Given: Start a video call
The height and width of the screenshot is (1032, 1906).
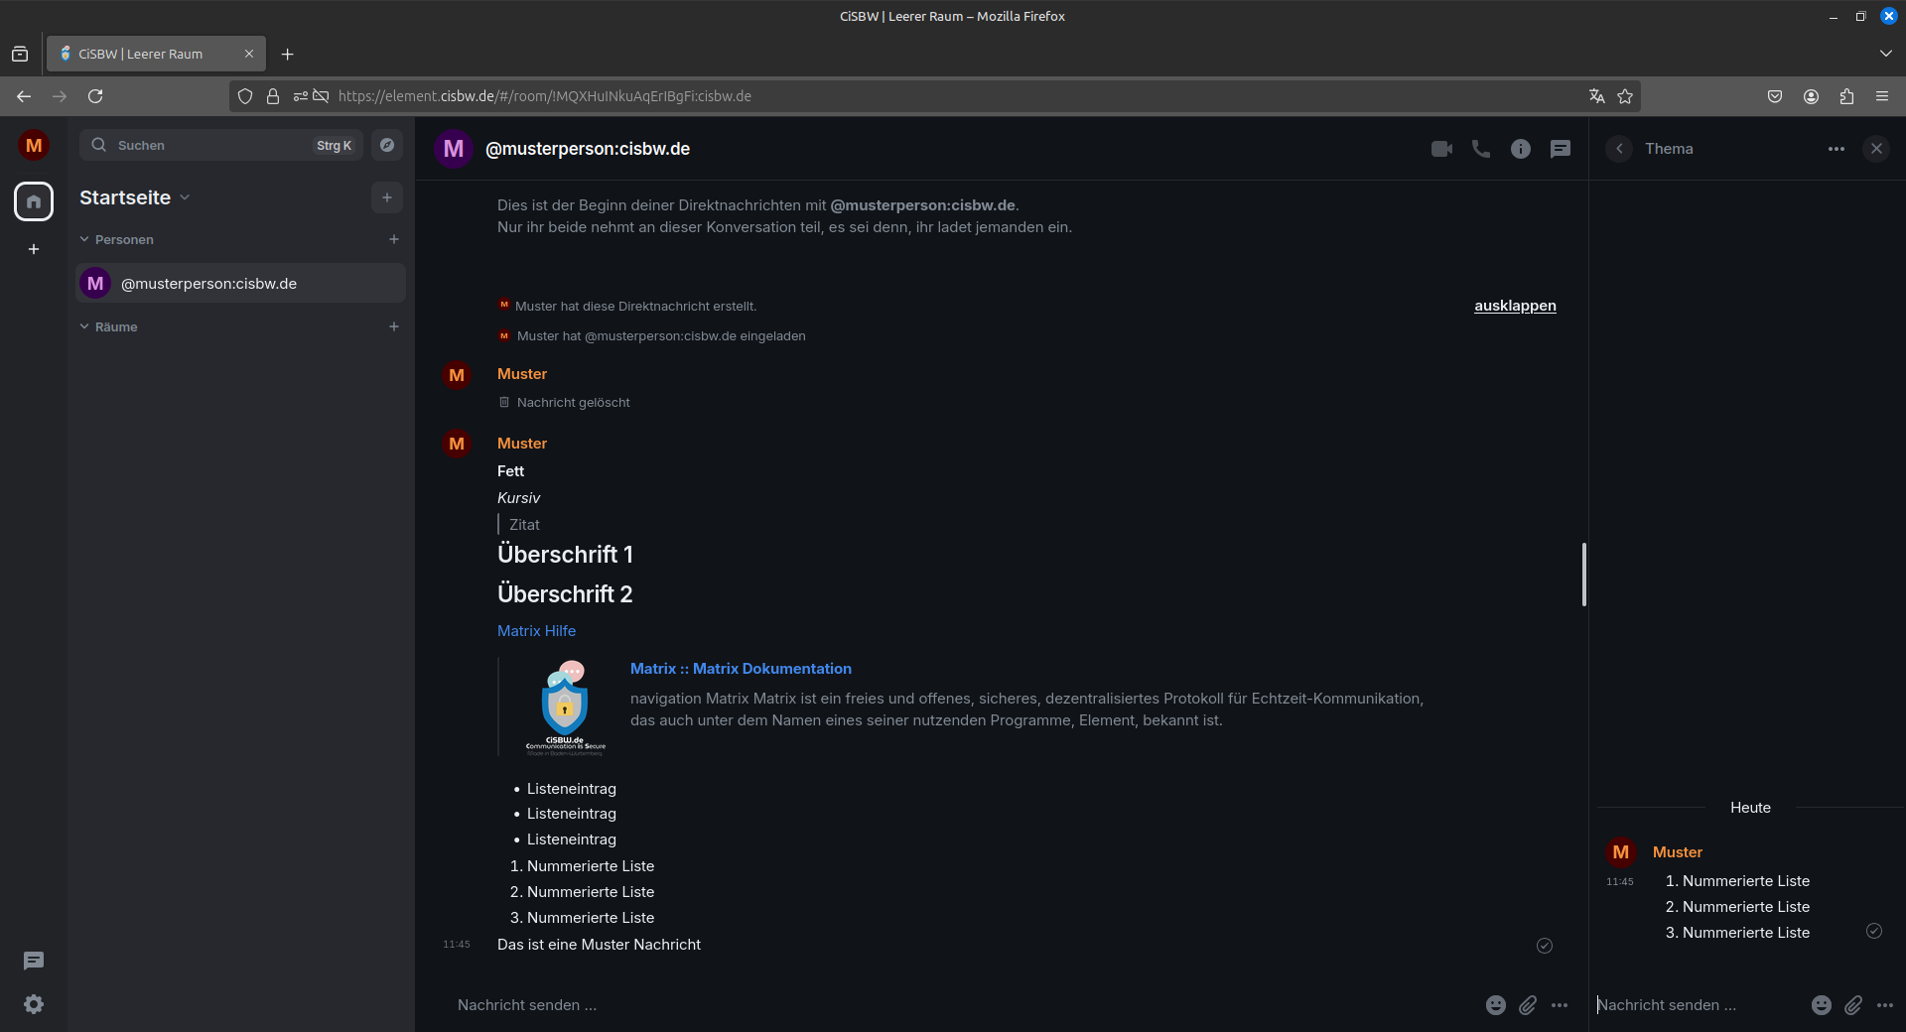Looking at the screenshot, I should 1442,148.
